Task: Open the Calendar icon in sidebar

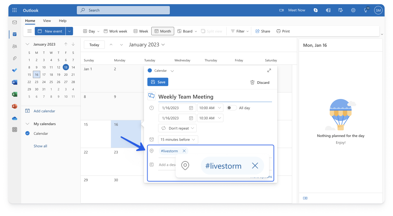Action: click(x=15, y=34)
